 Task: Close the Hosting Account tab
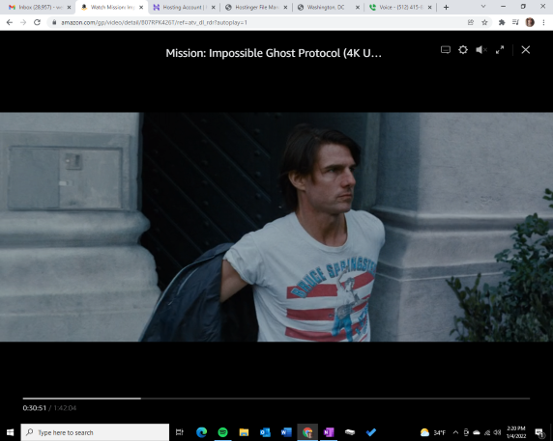213,8
